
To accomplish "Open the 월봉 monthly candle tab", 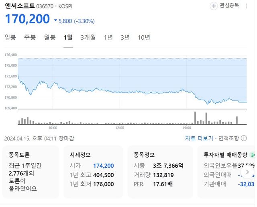I will click(50, 37).
